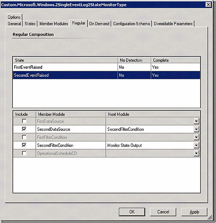The height and width of the screenshot is (223, 216).
Task: Click the Member Module column header
Action: click(x=71, y=114)
